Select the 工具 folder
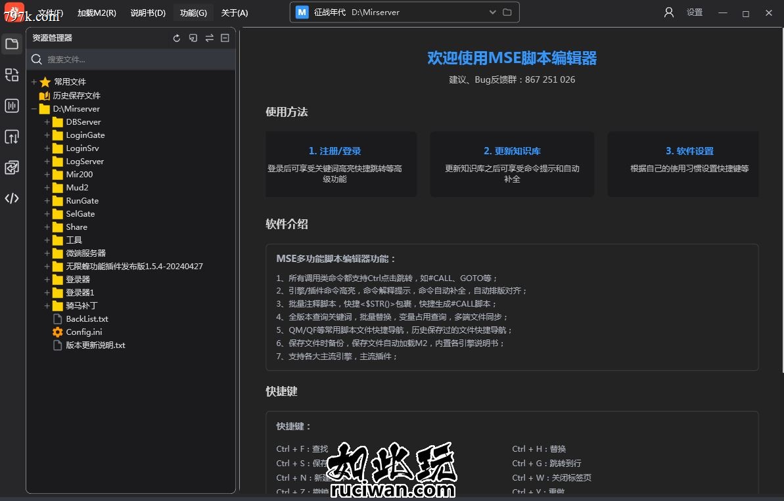The width and height of the screenshot is (784, 501). click(x=74, y=240)
